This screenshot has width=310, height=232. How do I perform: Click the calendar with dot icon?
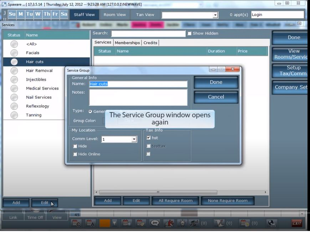pyautogui.click(x=126, y=223)
